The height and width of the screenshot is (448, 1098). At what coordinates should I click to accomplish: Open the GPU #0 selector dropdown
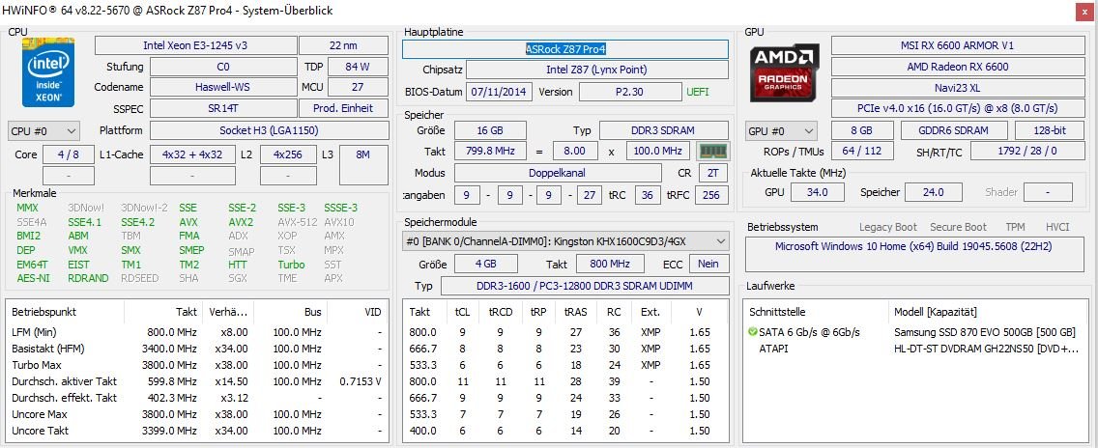click(x=782, y=131)
